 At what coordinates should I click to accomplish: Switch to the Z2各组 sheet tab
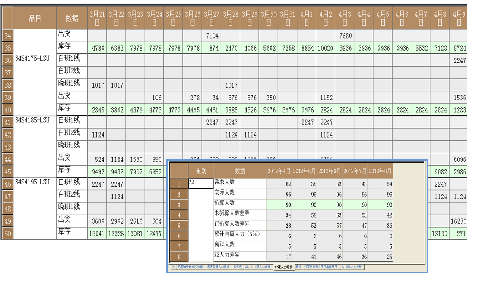(237, 267)
